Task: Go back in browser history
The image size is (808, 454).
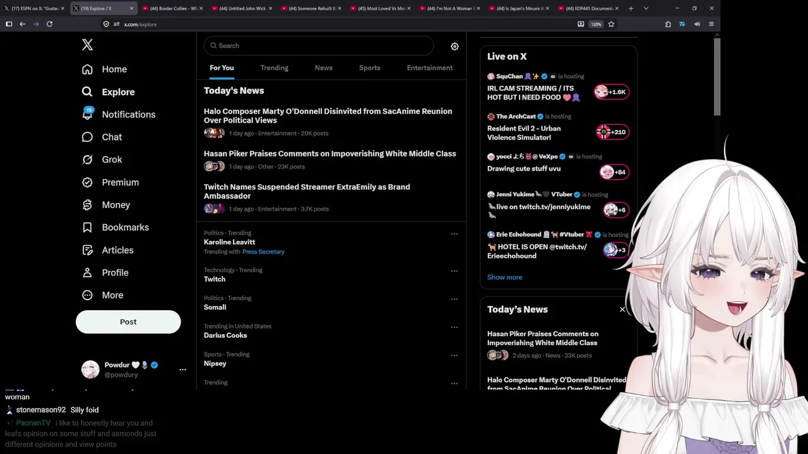Action: pyautogui.click(x=22, y=24)
